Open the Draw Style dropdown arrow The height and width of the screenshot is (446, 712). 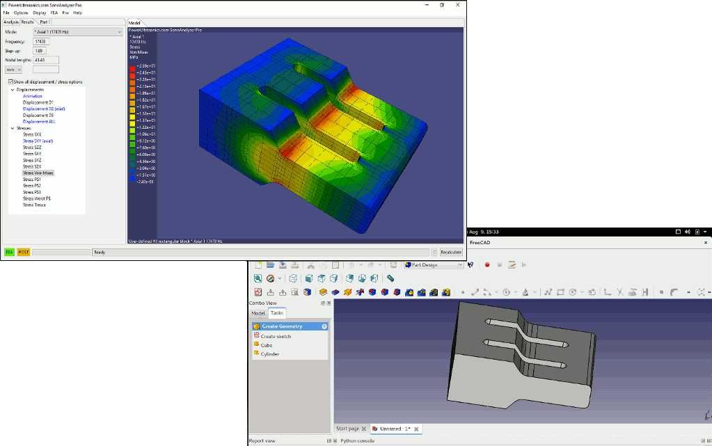(280, 278)
